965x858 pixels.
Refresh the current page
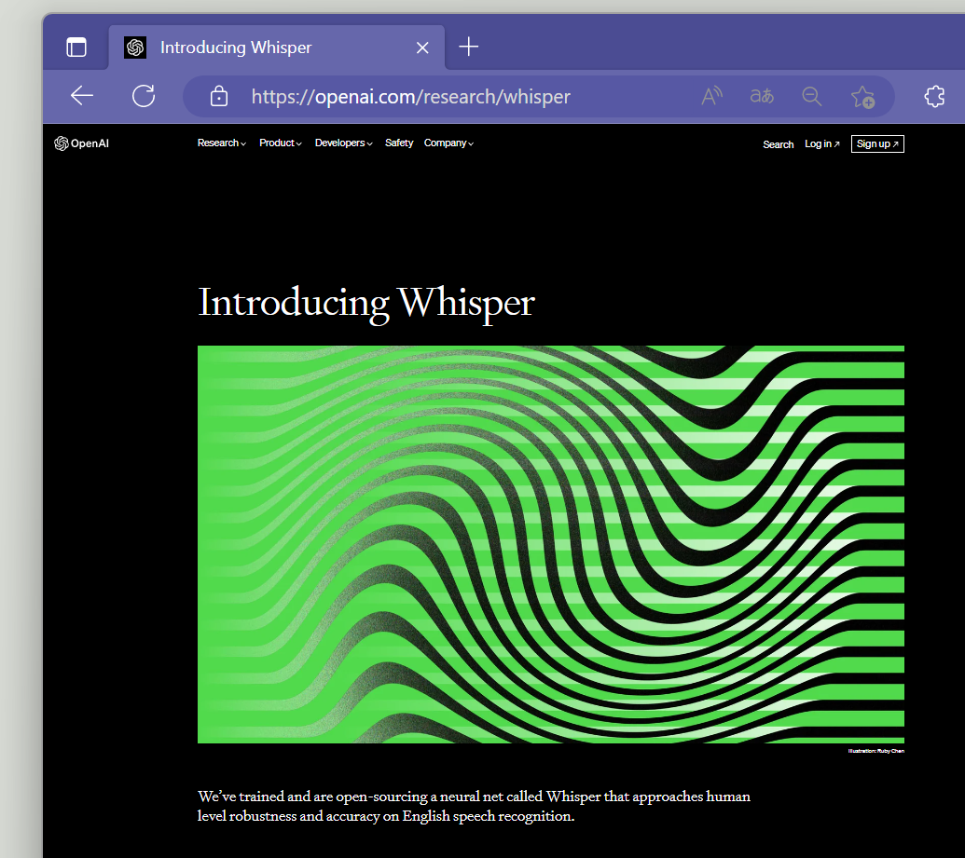point(144,96)
